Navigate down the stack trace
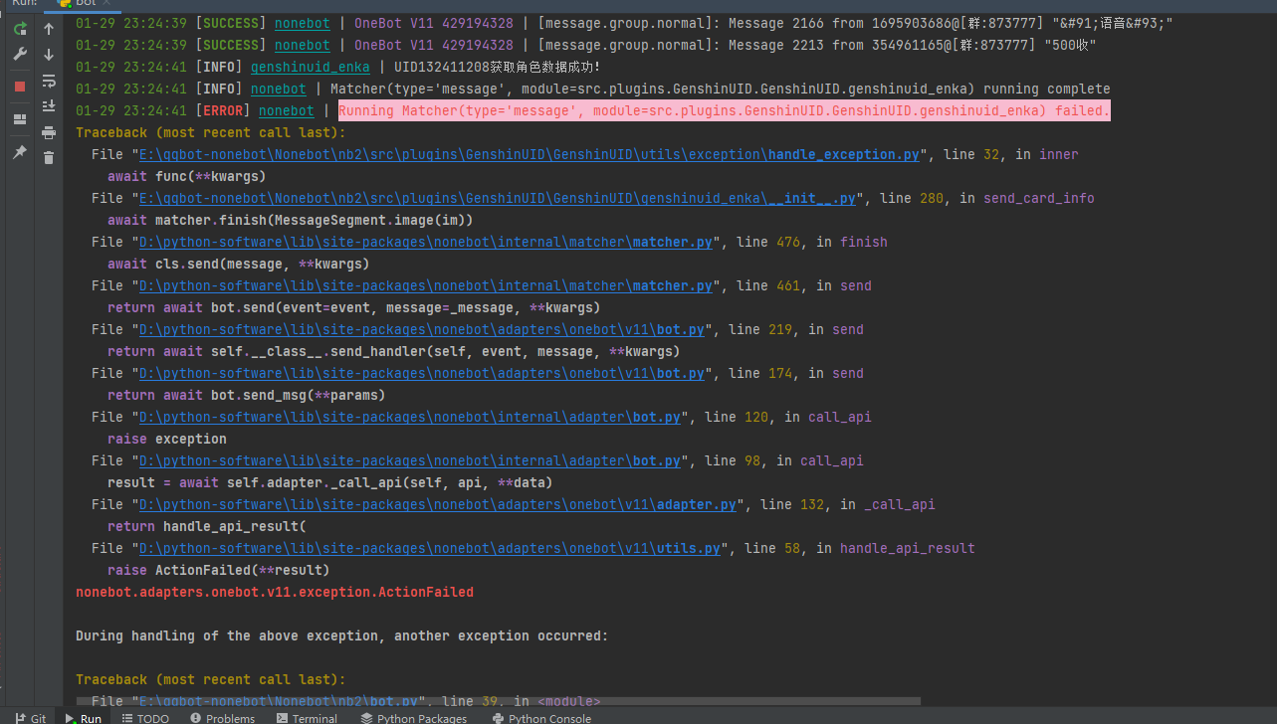The image size is (1277, 724). coord(48,53)
